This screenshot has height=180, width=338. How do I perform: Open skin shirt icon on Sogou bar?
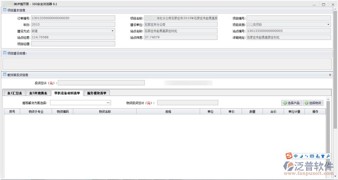click(x=323, y=156)
